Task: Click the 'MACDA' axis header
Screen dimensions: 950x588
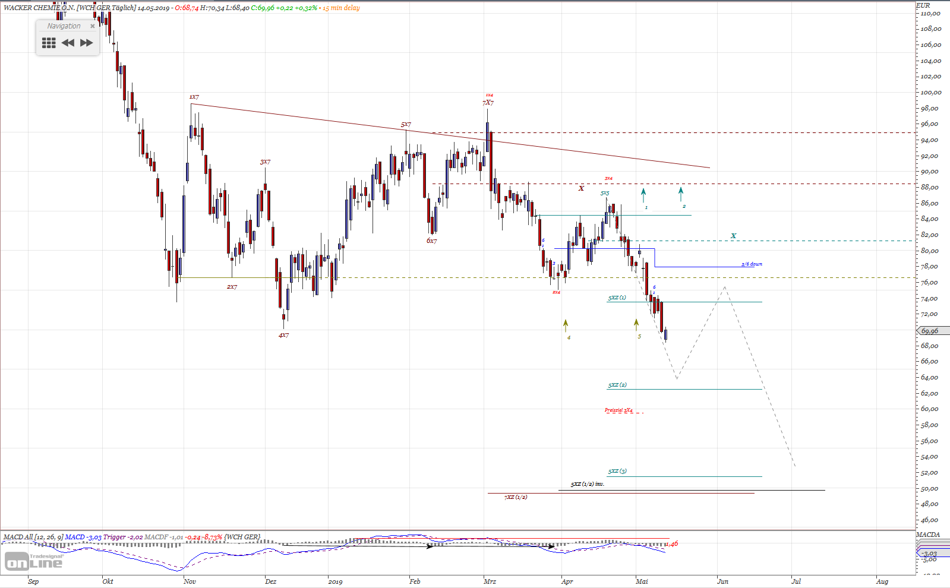Action: tap(928, 535)
